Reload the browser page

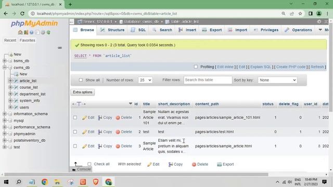pyautogui.click(x=22, y=14)
